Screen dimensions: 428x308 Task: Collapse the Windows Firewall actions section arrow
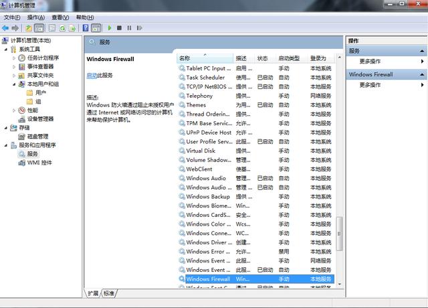coord(422,74)
